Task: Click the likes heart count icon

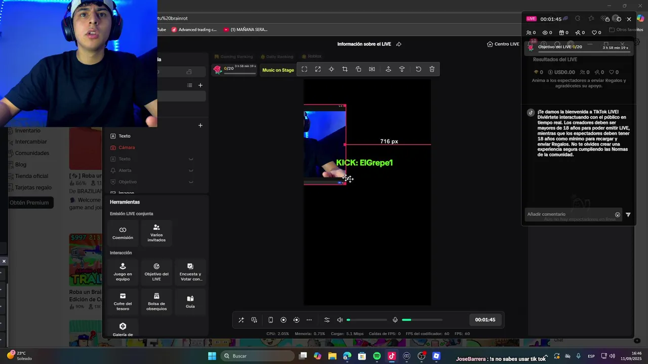Action: tap(596, 32)
